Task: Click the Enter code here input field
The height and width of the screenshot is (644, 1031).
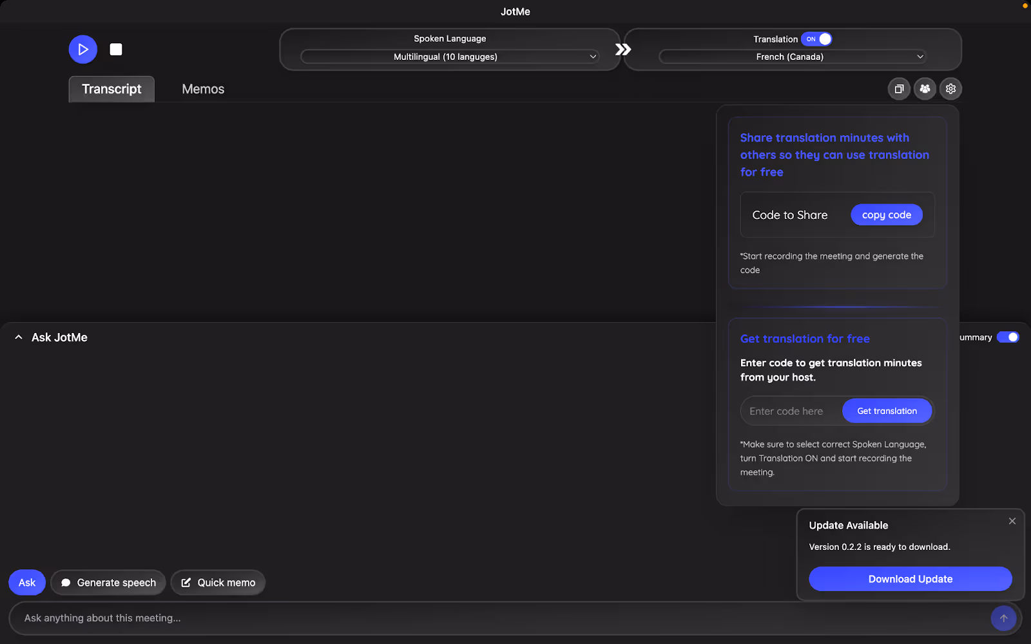Action: [787, 410]
